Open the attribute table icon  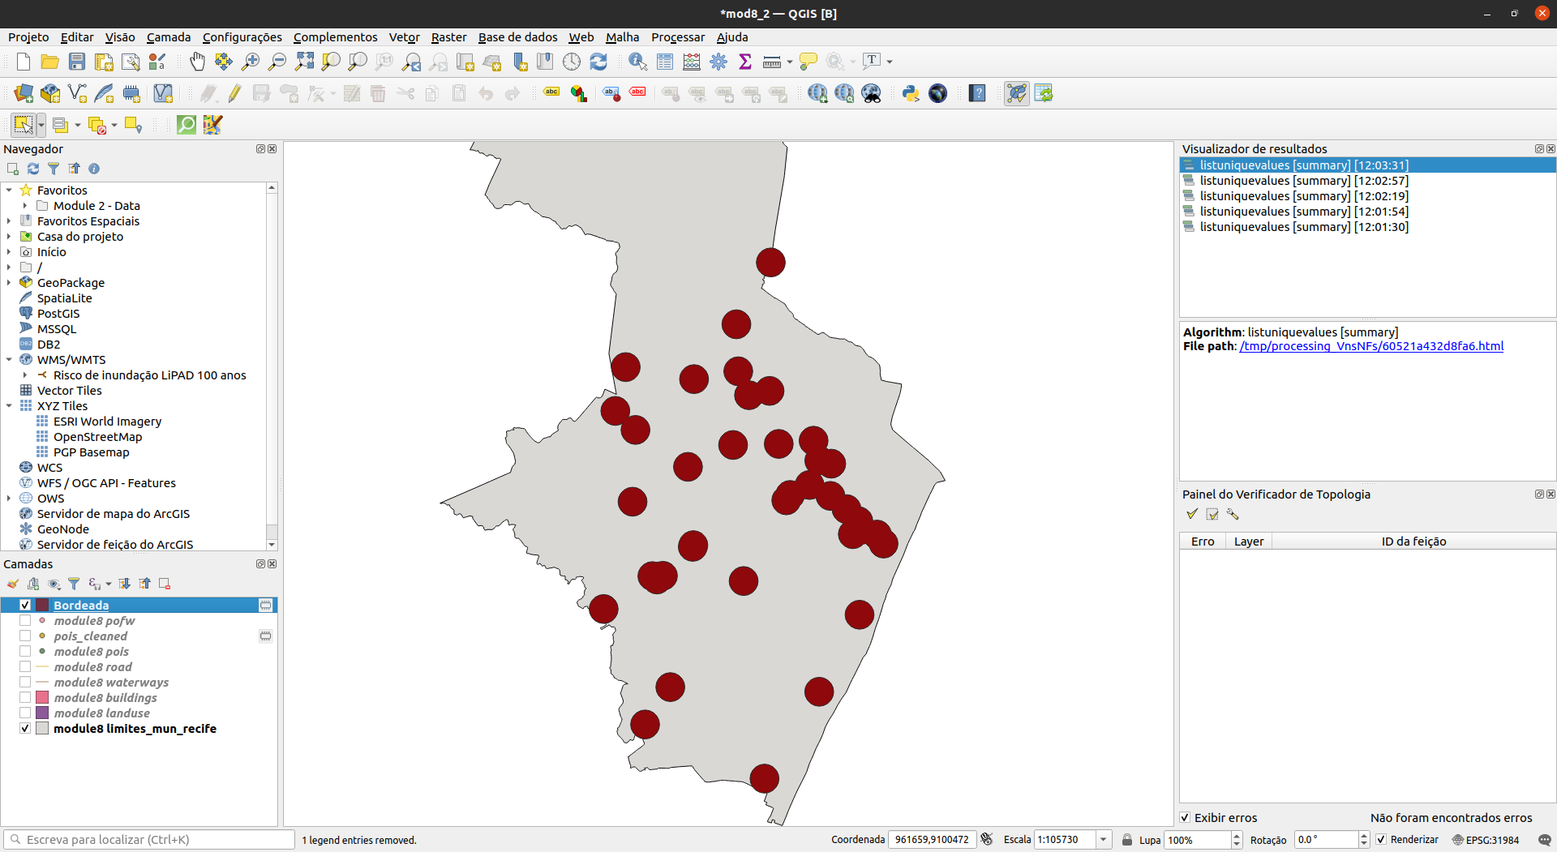(x=665, y=62)
